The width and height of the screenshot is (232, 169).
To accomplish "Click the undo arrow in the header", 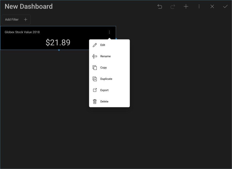I will (x=160, y=7).
